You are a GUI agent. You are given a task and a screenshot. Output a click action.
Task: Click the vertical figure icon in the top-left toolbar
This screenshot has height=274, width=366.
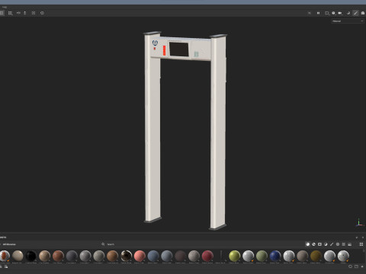click(x=25, y=13)
